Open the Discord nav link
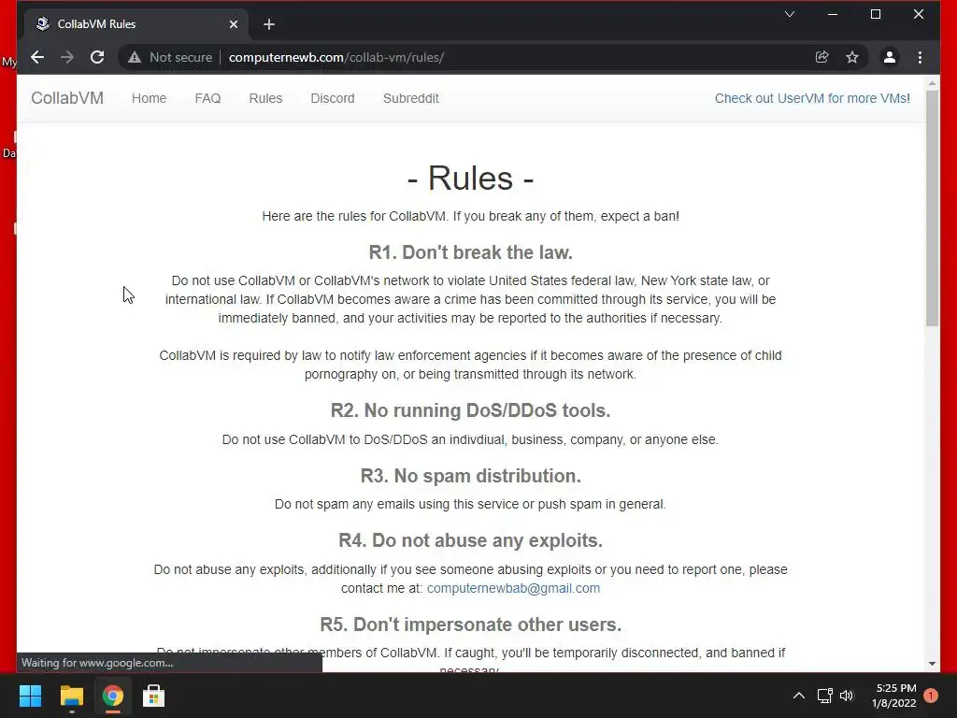The height and width of the screenshot is (718, 957). click(x=333, y=98)
